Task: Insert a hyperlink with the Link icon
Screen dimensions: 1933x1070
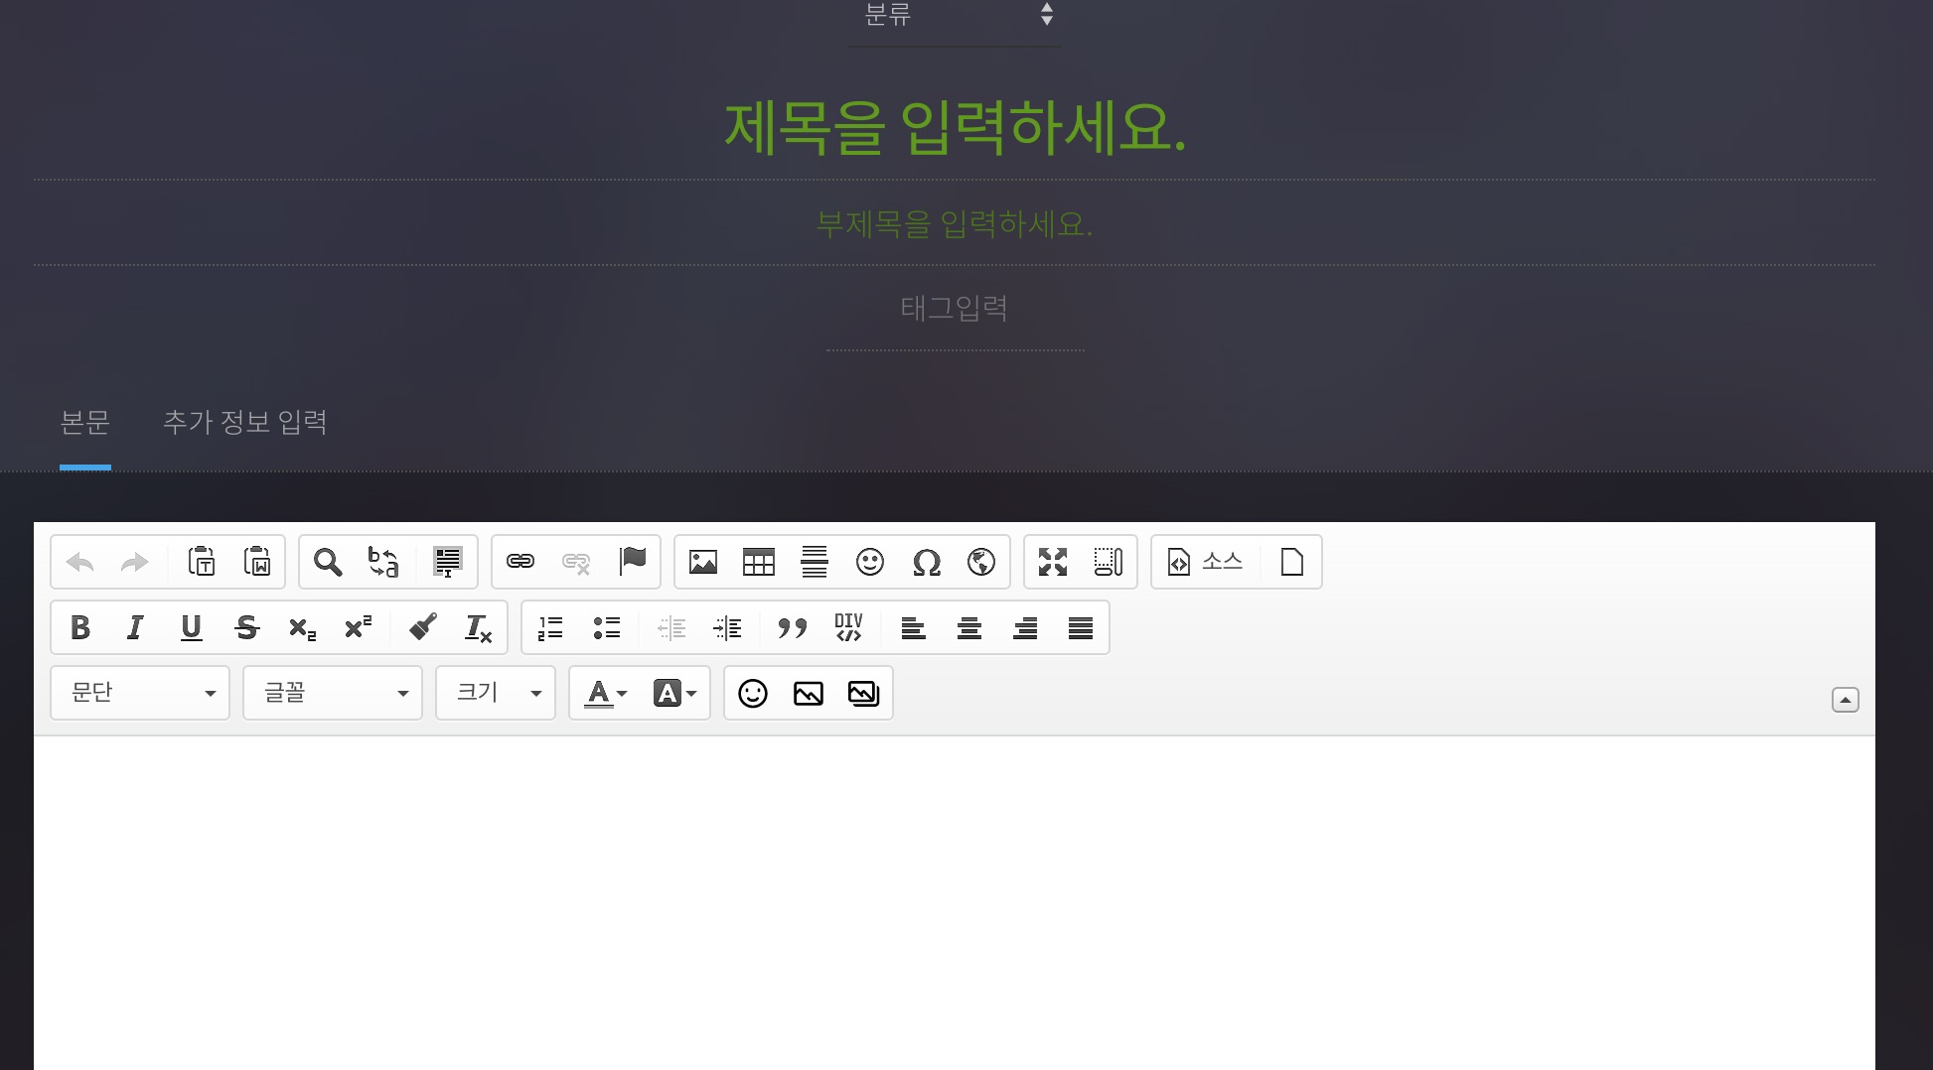Action: pos(520,562)
